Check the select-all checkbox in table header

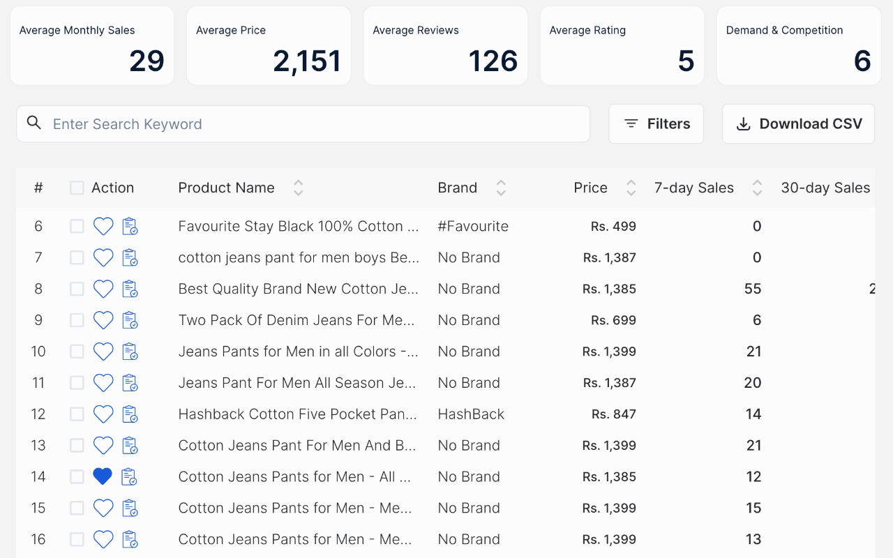(76, 188)
